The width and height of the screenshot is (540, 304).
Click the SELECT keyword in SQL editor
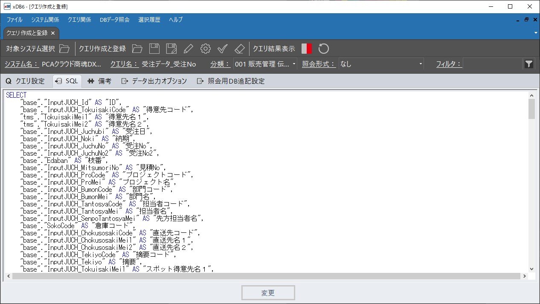(16, 95)
